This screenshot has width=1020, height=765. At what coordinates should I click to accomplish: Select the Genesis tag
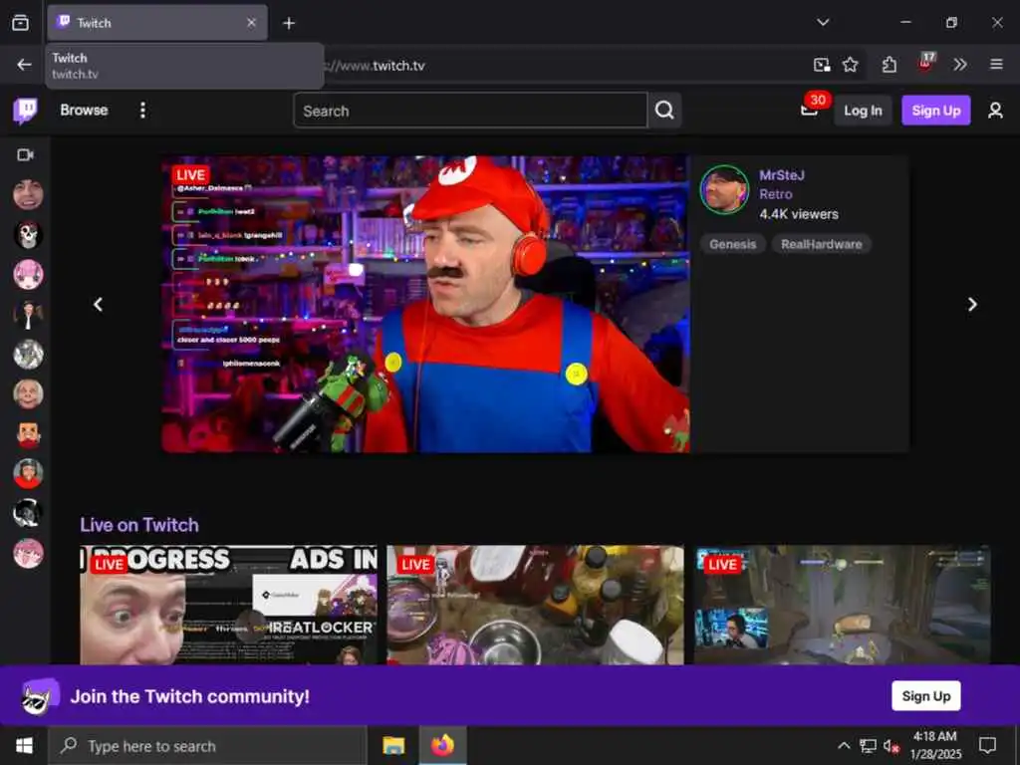coord(732,245)
